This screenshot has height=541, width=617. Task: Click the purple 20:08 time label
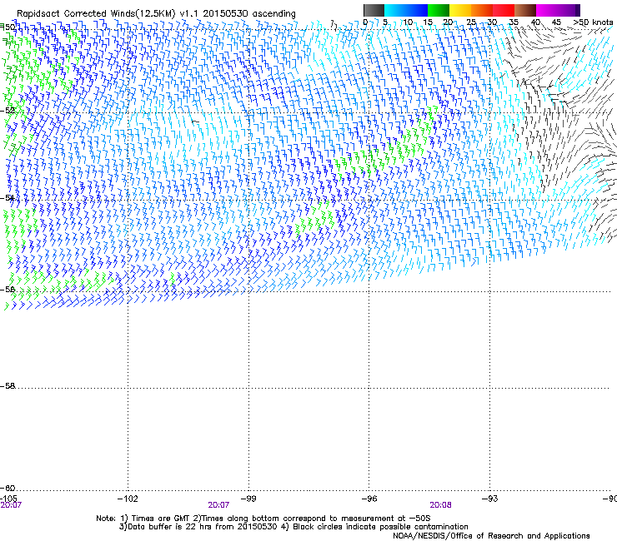click(440, 505)
